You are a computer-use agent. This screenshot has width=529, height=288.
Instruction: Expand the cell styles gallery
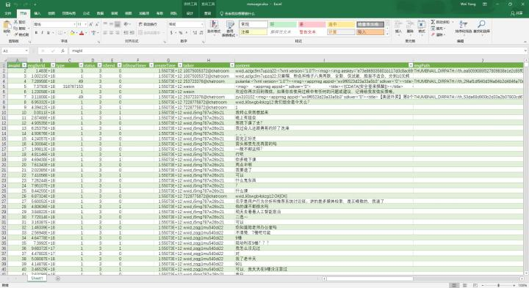point(387,34)
